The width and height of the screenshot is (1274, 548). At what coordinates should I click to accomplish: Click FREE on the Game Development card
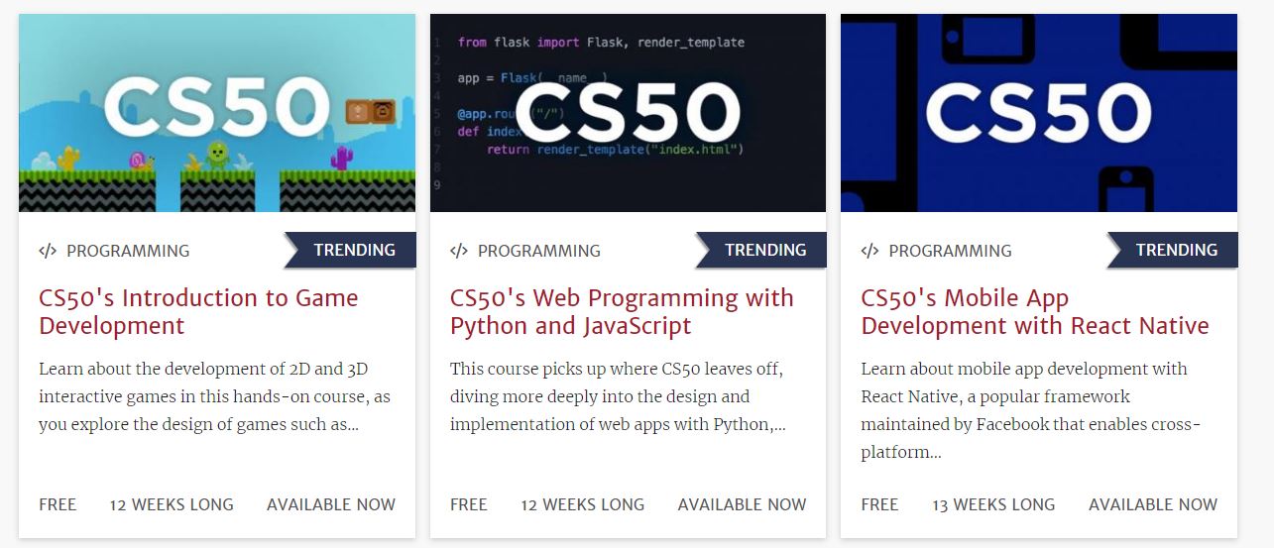[x=58, y=504]
